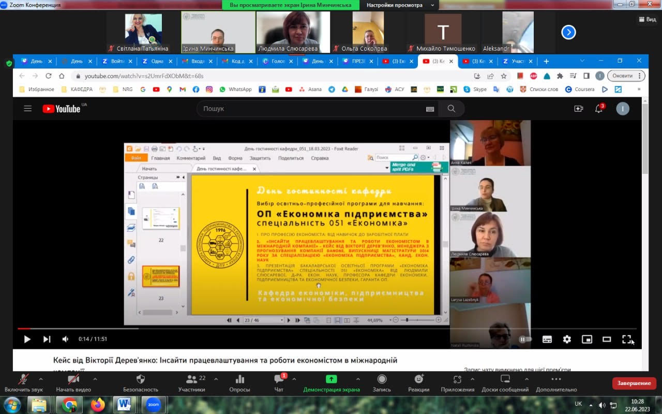Open the YouTube hamburger guide menu
This screenshot has height=414, width=662.
(x=27, y=109)
